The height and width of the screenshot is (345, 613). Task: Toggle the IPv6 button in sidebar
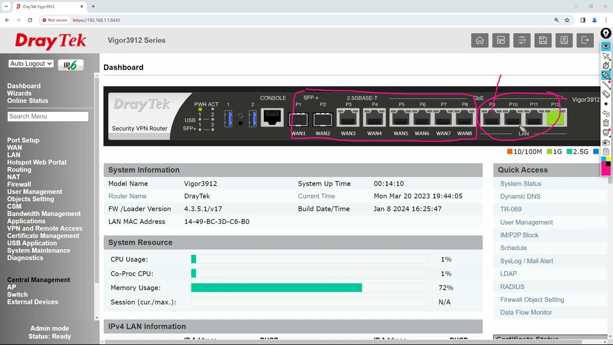click(x=70, y=65)
